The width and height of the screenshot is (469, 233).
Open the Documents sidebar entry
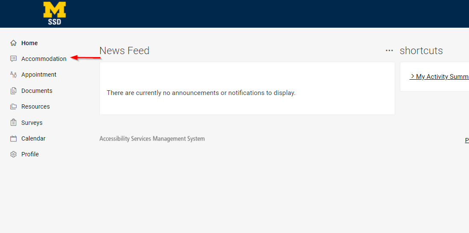[x=37, y=91]
